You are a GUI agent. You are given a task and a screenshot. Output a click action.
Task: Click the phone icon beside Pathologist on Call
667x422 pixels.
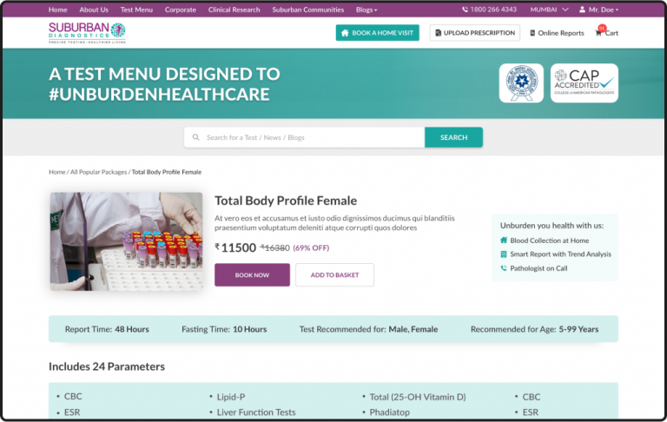click(x=504, y=268)
